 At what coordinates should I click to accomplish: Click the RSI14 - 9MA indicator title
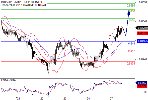(8, 80)
